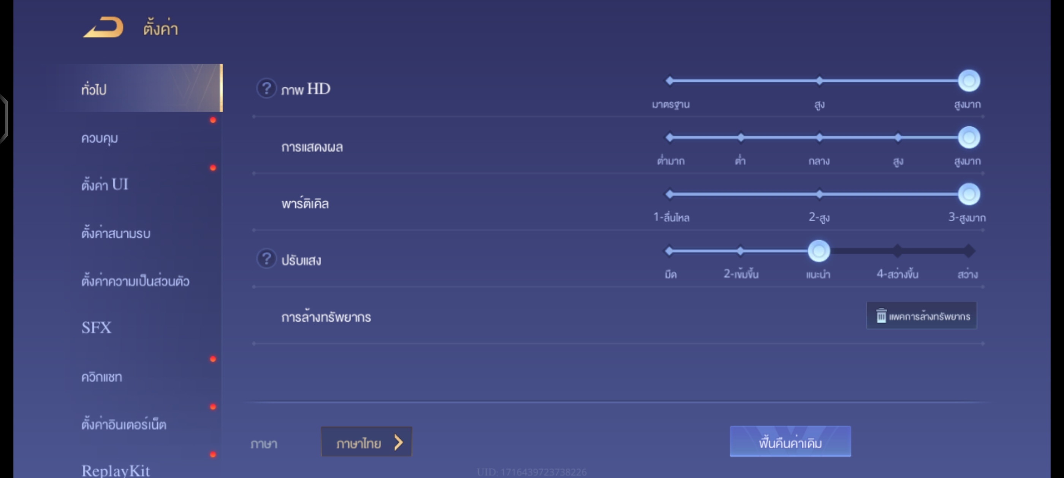
Task: Set การแสดงผล quality to กลาง
Action: coord(819,137)
